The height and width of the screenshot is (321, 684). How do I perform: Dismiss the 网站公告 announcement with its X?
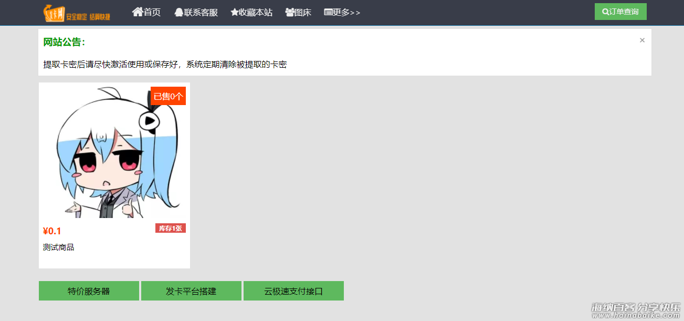pyautogui.click(x=642, y=40)
